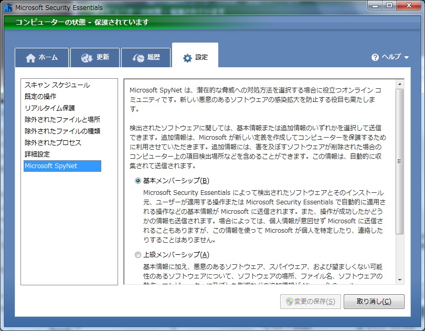Close the Security Essentials window
This screenshot has height=331, width=425.
click(x=409, y=5)
